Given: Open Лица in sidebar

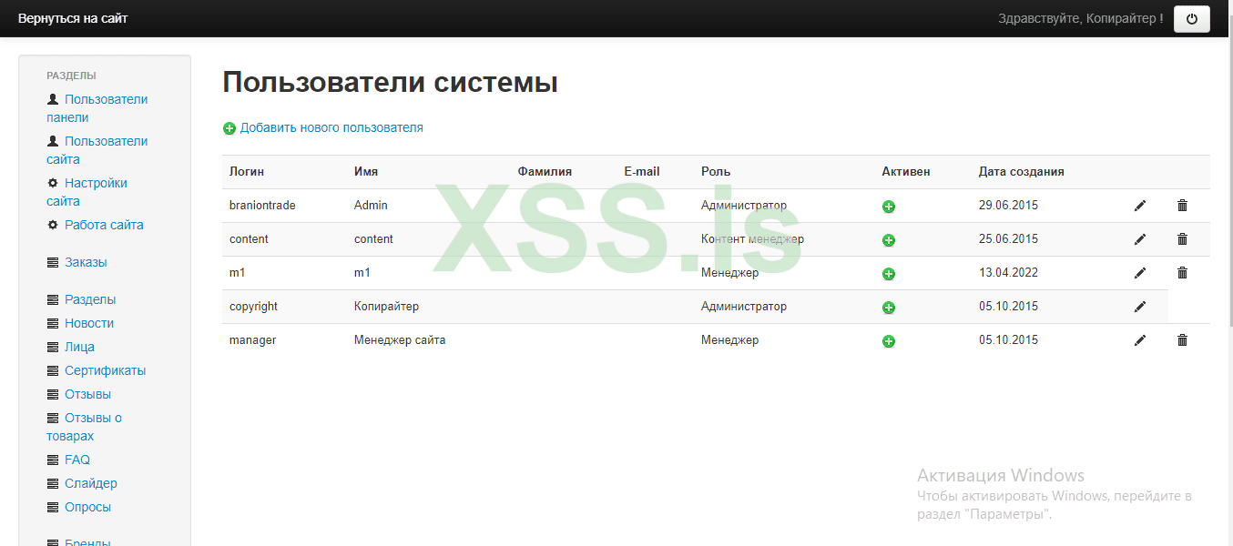Looking at the screenshot, I should pos(79,347).
